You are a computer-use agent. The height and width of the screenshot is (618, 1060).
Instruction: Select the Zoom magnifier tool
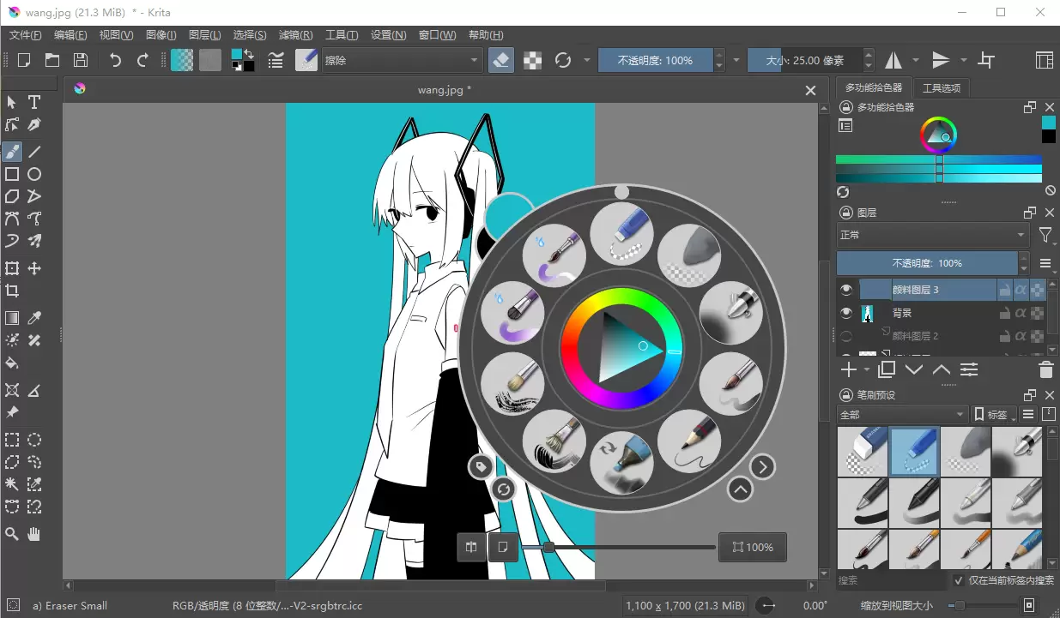(x=12, y=534)
